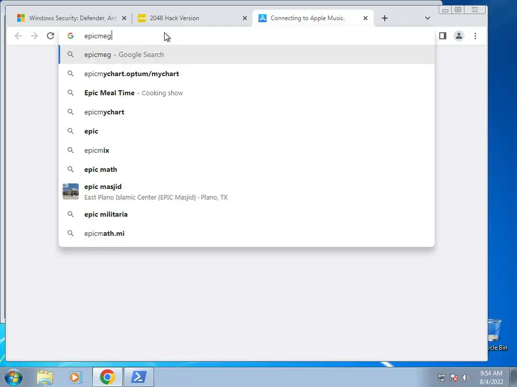Open the profile avatar menu
The image size is (517, 387).
pos(458,36)
